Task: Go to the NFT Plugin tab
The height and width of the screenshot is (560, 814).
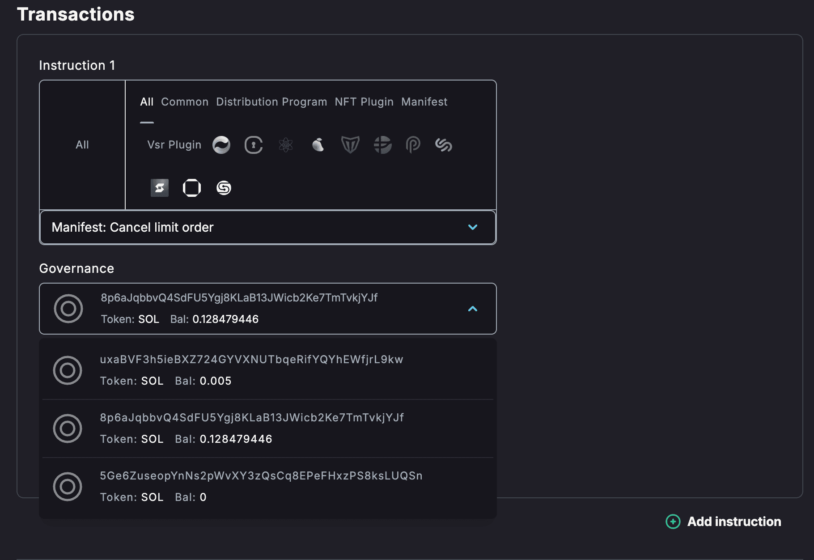Action: pos(364,102)
